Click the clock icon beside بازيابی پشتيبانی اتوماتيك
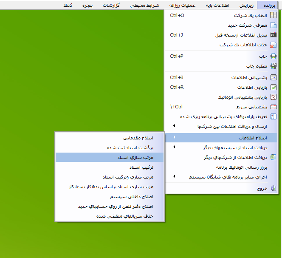Viewport: 282px width, 258px height. [274, 97]
